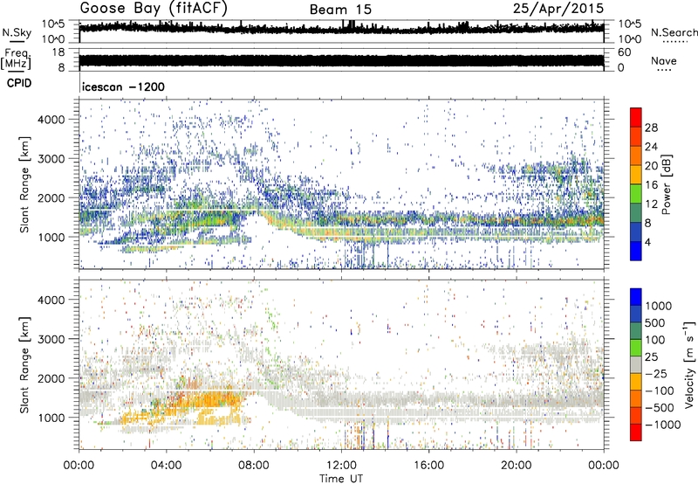Image resolution: width=698 pixels, height=484 pixels.
Task: Click the '04:00' time tick label
Action: click(x=166, y=466)
